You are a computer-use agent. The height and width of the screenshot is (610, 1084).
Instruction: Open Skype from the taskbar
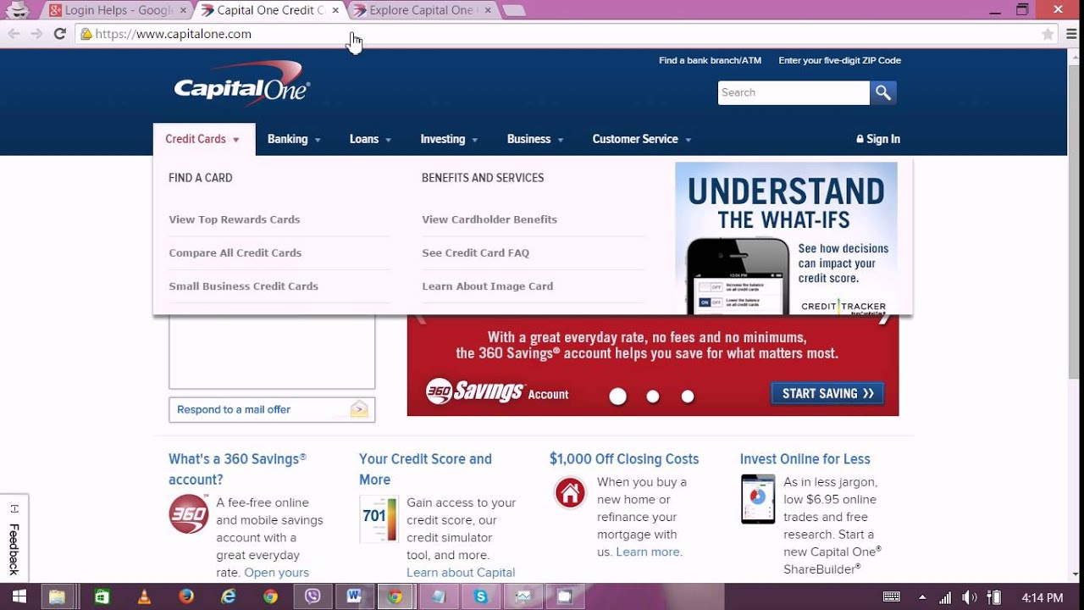coord(481,596)
